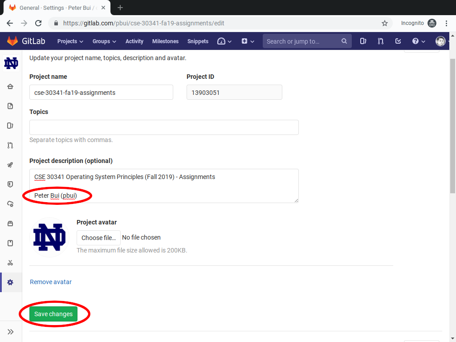Image resolution: width=456 pixels, height=342 pixels.
Task: Click the Choose file button
Action: pos(98,238)
